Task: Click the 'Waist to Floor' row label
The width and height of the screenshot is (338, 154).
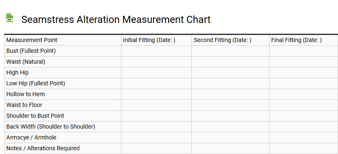Action: pyautogui.click(x=24, y=105)
